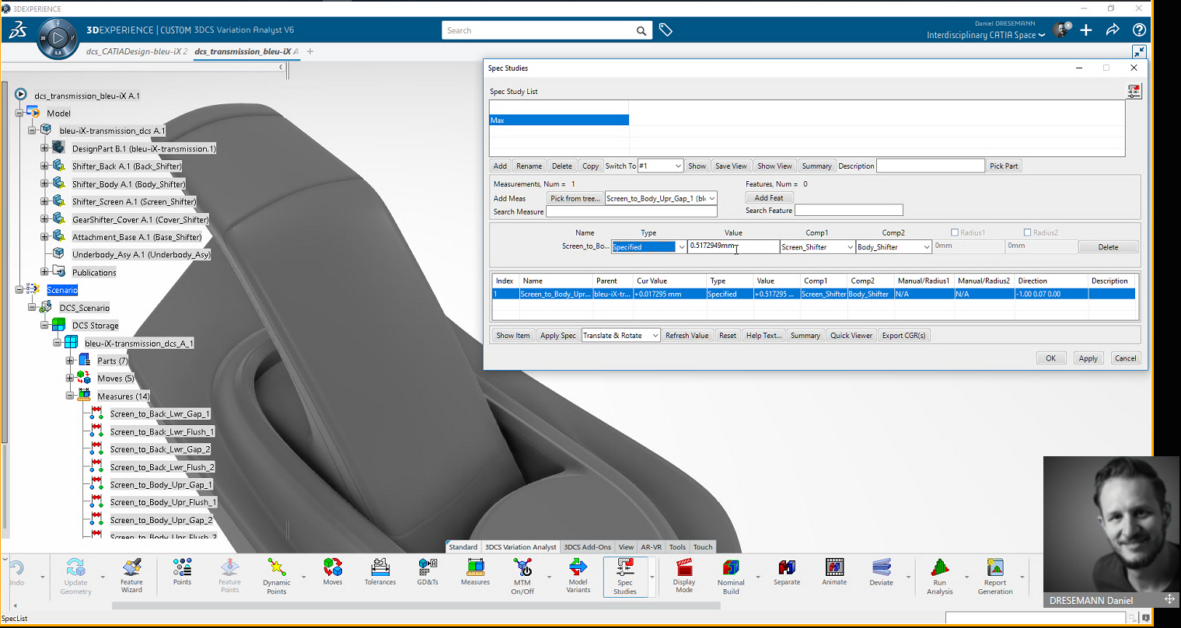
Task: Click the Export CGR(s) button
Action: click(903, 336)
